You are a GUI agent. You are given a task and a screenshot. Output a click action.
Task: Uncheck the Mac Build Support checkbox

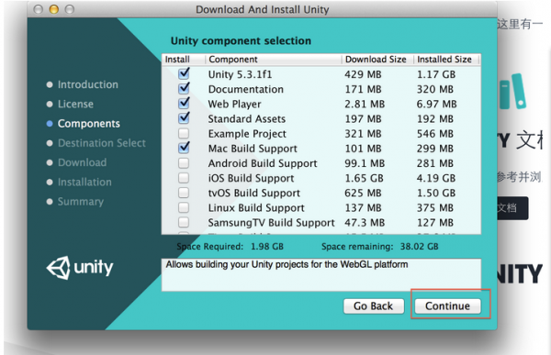(184, 148)
